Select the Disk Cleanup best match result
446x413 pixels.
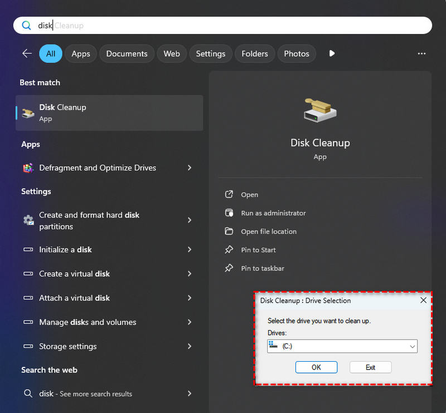[x=109, y=113]
